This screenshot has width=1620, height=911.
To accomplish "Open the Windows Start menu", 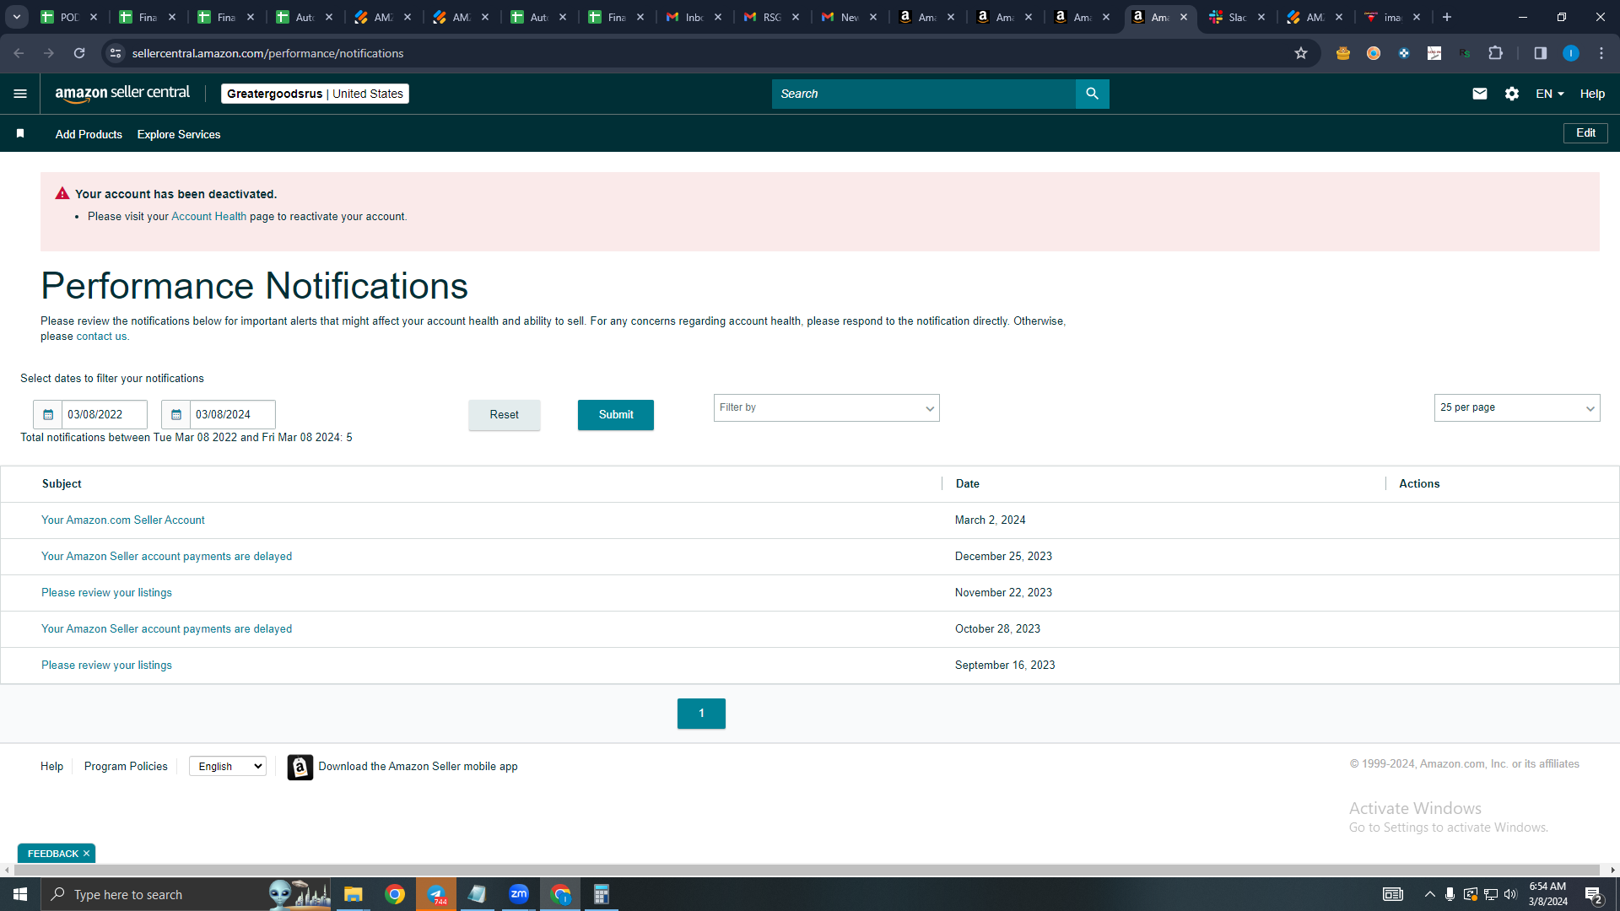I will coord(20,894).
